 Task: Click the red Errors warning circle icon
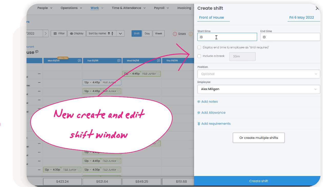[x=175, y=34]
